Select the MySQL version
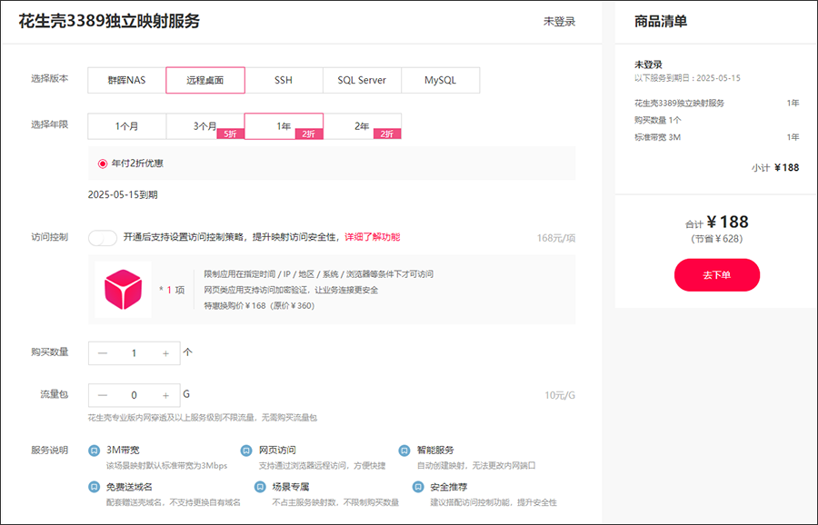This screenshot has width=818, height=525. pyautogui.click(x=440, y=80)
